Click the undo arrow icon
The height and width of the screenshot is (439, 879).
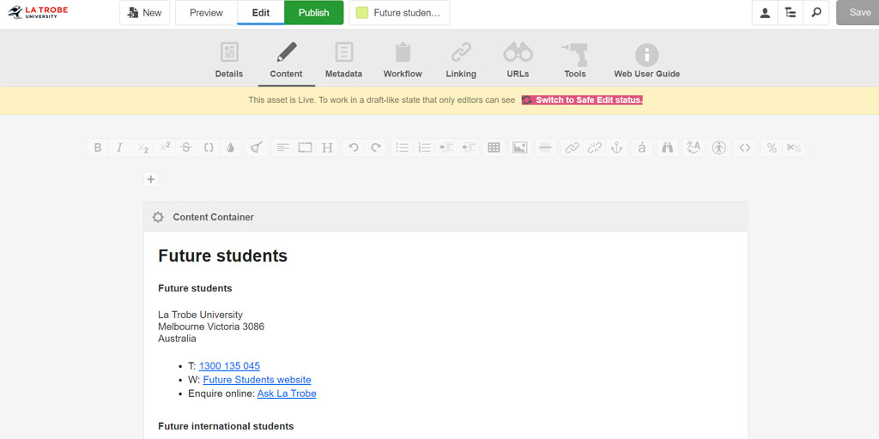point(353,147)
